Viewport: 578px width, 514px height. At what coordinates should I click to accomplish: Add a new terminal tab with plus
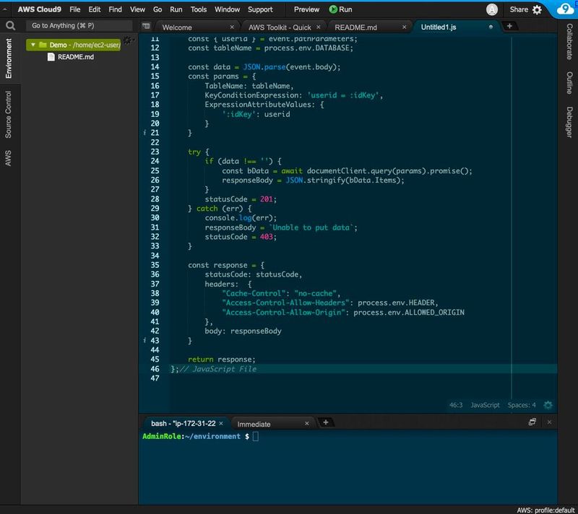[326, 422]
